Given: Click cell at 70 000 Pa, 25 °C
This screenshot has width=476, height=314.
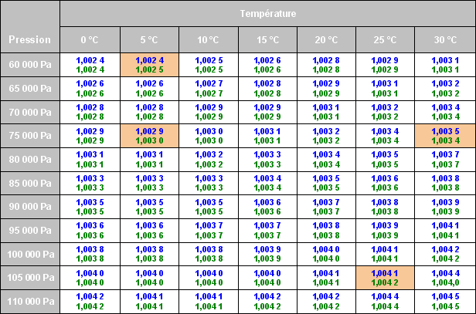Looking at the screenshot, I should (x=385, y=112).
